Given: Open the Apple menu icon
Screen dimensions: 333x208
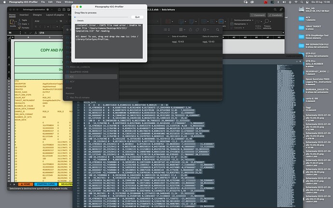Looking at the screenshot, I should [5, 2].
